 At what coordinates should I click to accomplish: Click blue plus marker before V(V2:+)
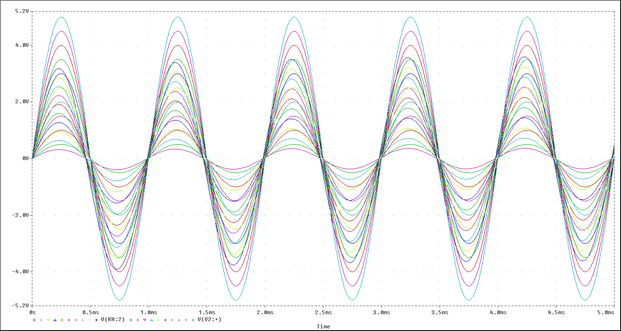165,320
